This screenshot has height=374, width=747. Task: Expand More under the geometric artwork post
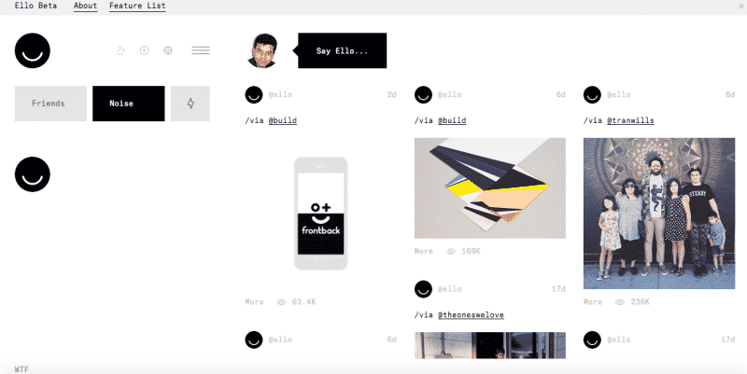click(424, 251)
